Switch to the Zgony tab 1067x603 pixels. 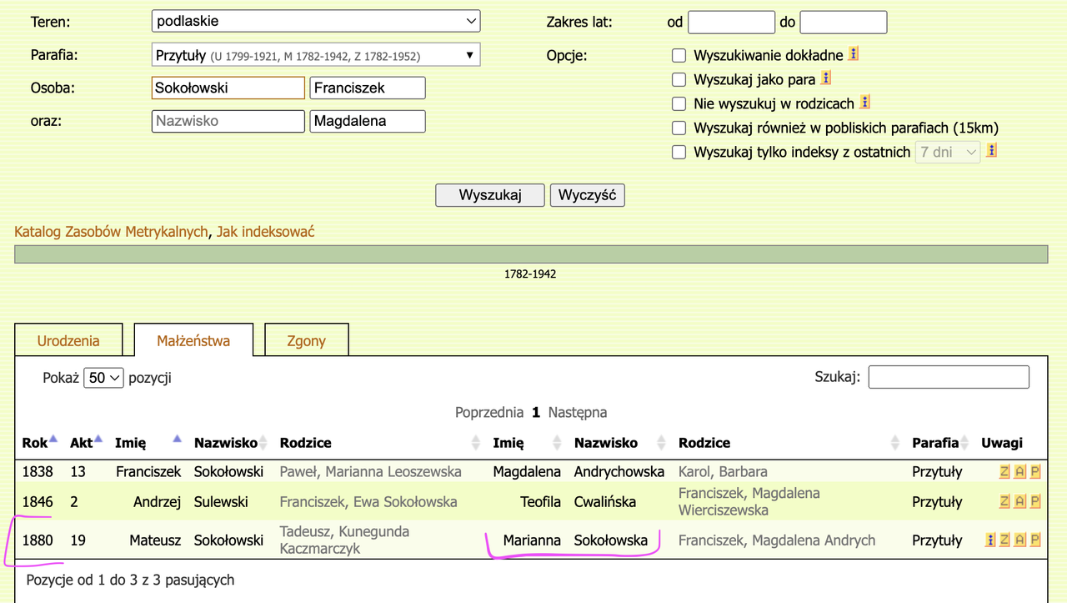306,340
